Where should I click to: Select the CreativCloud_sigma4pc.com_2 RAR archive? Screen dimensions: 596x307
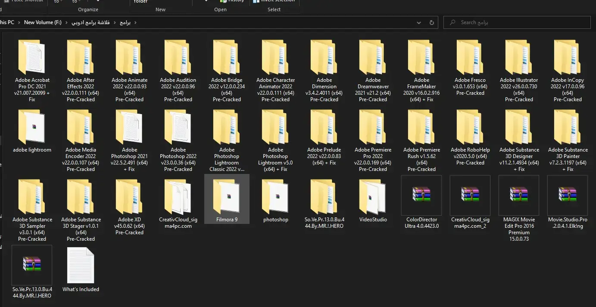(x=470, y=202)
